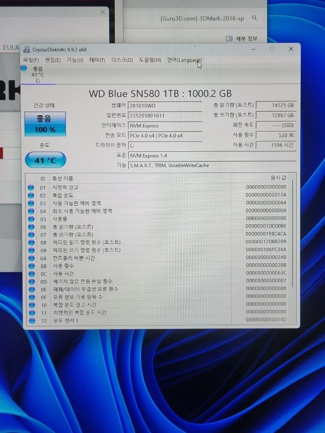Click status icon for row 02 복합 온도
Screen dimensions: 325x433
point(31,196)
